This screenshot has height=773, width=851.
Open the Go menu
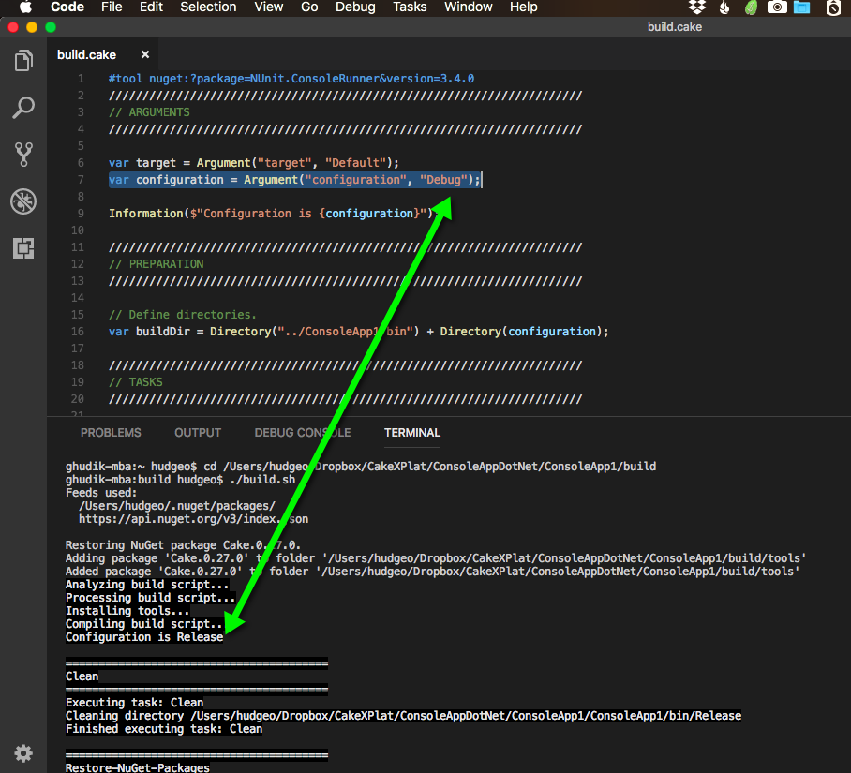tap(309, 7)
